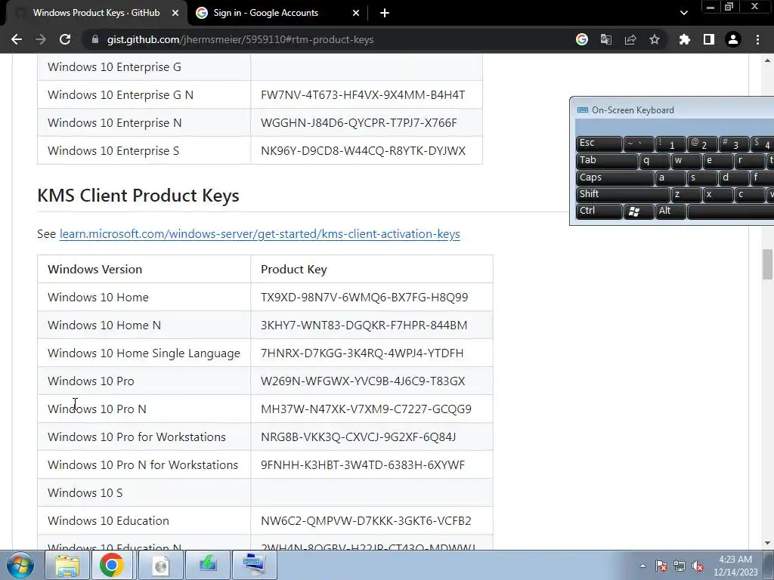Share this page icon

pyautogui.click(x=630, y=39)
